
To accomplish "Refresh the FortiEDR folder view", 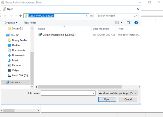I will point(92,16).
